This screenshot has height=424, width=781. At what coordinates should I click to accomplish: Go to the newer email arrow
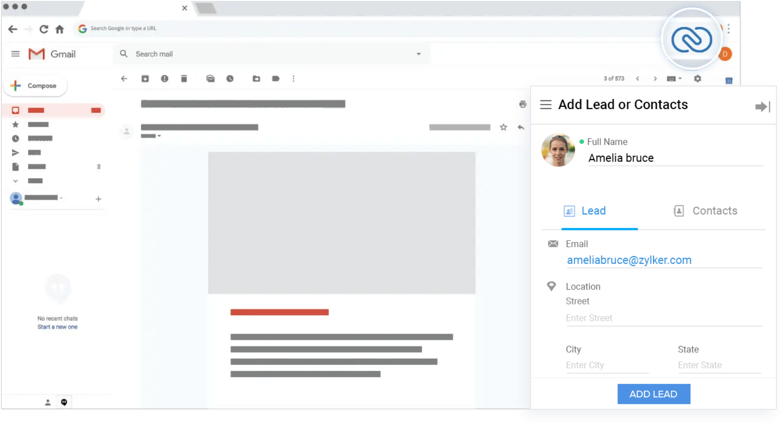click(x=638, y=79)
